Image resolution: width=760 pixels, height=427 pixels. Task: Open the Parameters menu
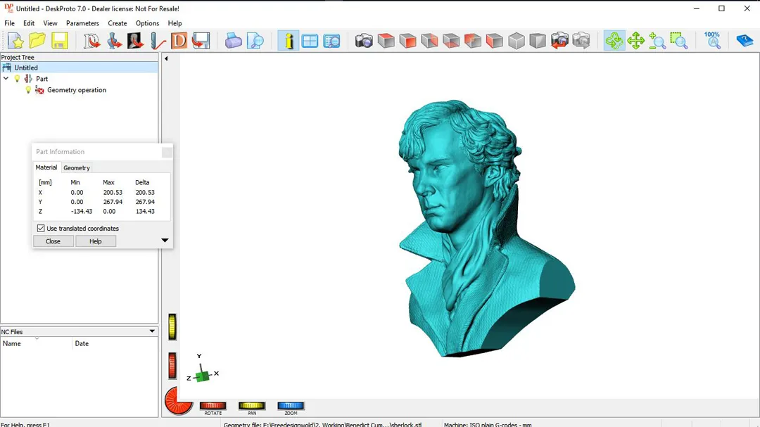click(82, 23)
